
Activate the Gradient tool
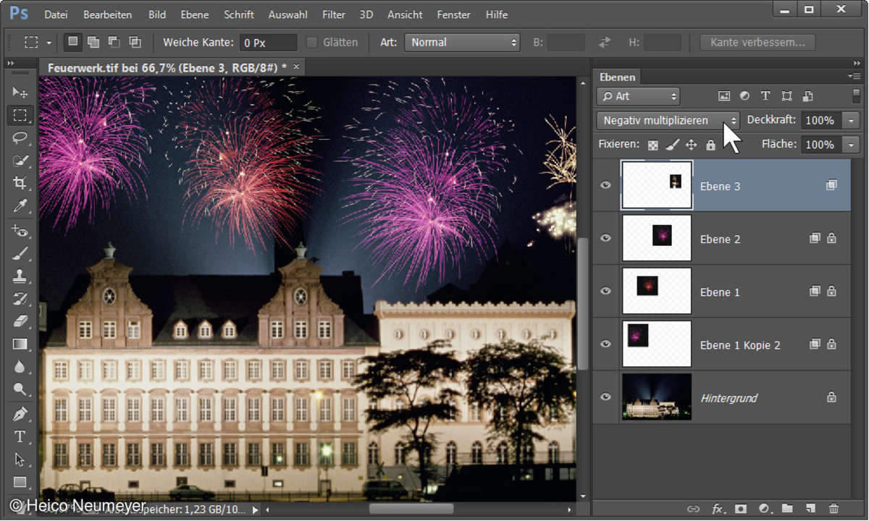click(20, 344)
